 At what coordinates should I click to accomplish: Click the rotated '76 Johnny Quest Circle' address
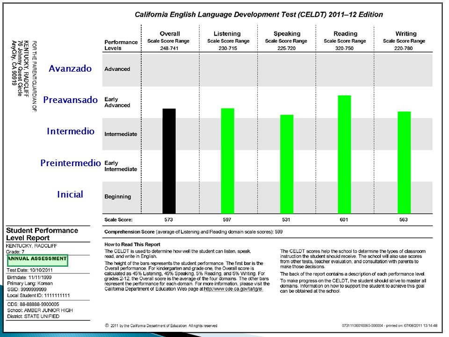point(20,68)
